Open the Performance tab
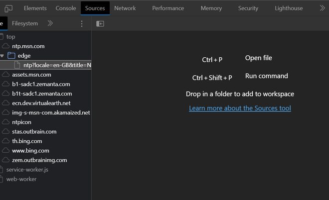Image resolution: width=329 pixels, height=200 pixels. click(168, 8)
